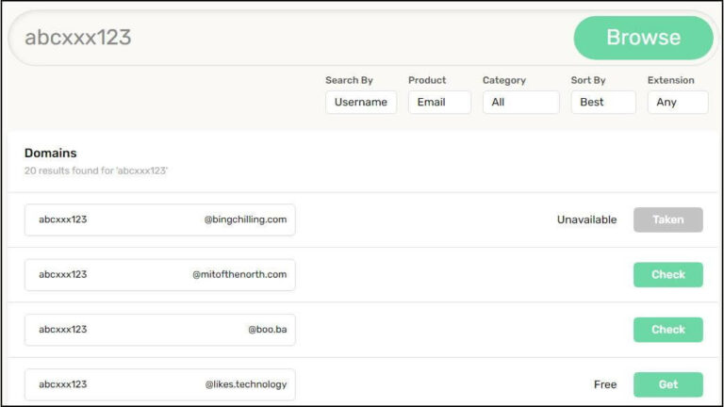The width and height of the screenshot is (724, 407).
Task: Expand the Category All dropdown
Action: pyautogui.click(x=520, y=102)
